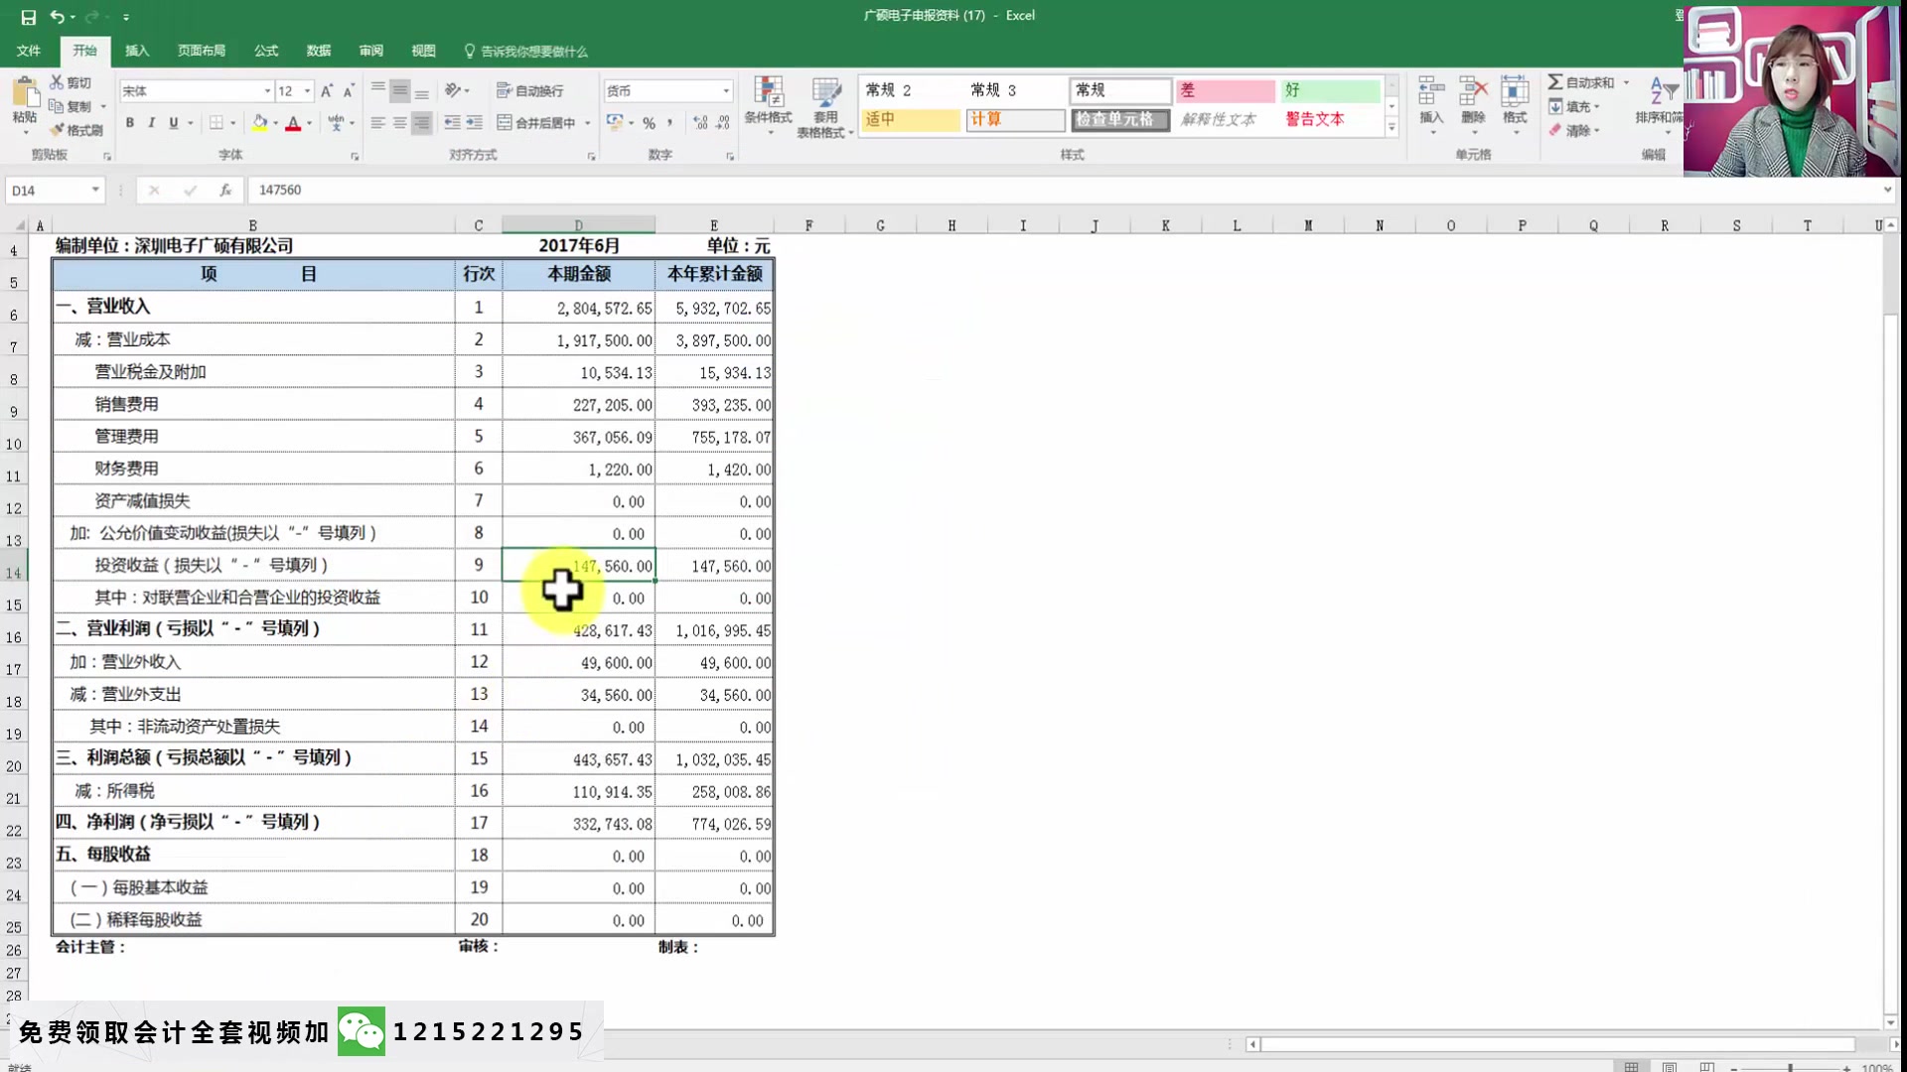Click the AutoSum (自动求和) icon
The height and width of the screenshot is (1072, 1907).
[x=1555, y=82]
